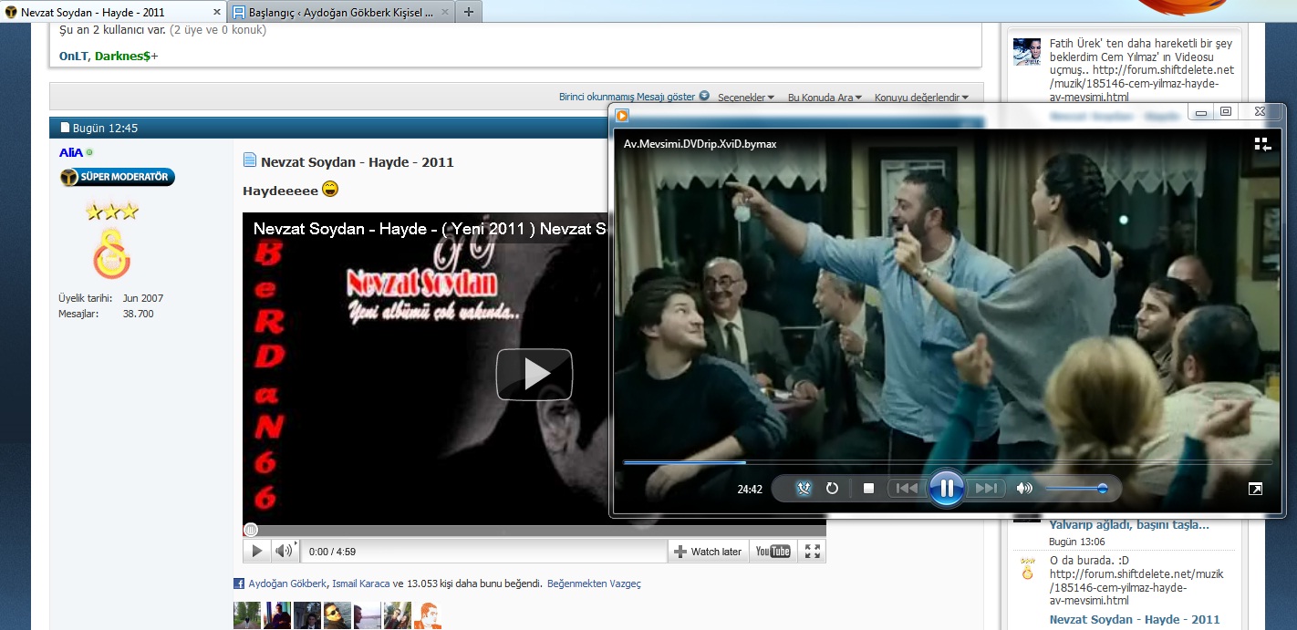
Task: Click the YouTube small play button
Action: (257, 551)
